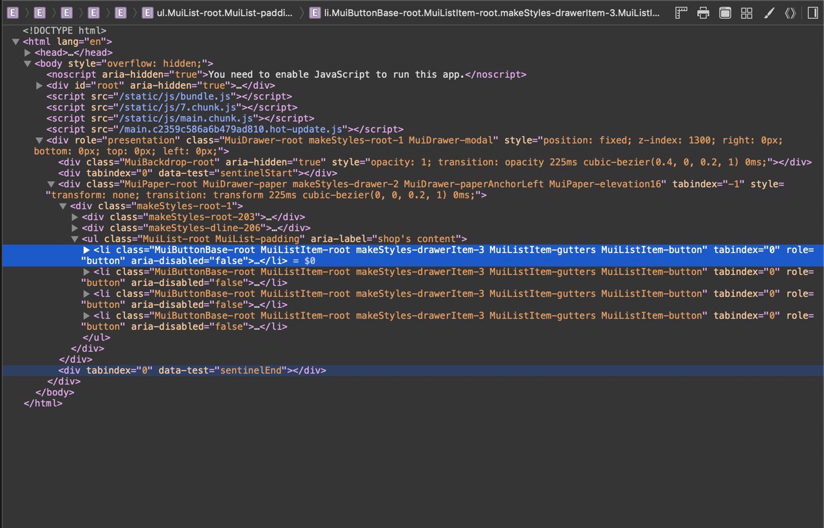
Task: Click the leftmost E element icon in the breadcrumb
Action: [x=12, y=12]
